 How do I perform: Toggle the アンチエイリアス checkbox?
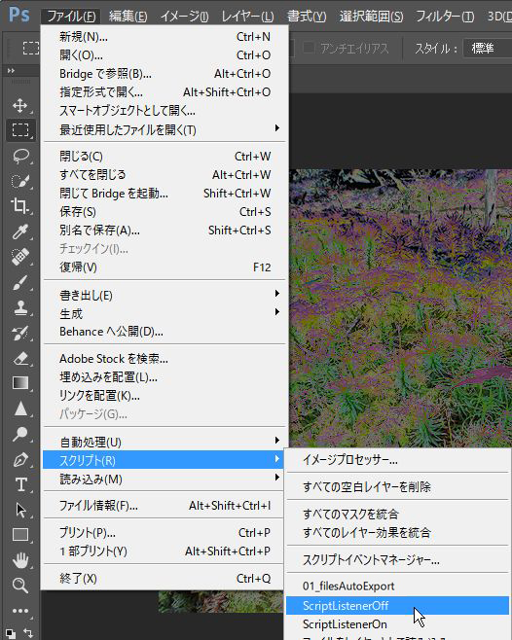(x=309, y=48)
